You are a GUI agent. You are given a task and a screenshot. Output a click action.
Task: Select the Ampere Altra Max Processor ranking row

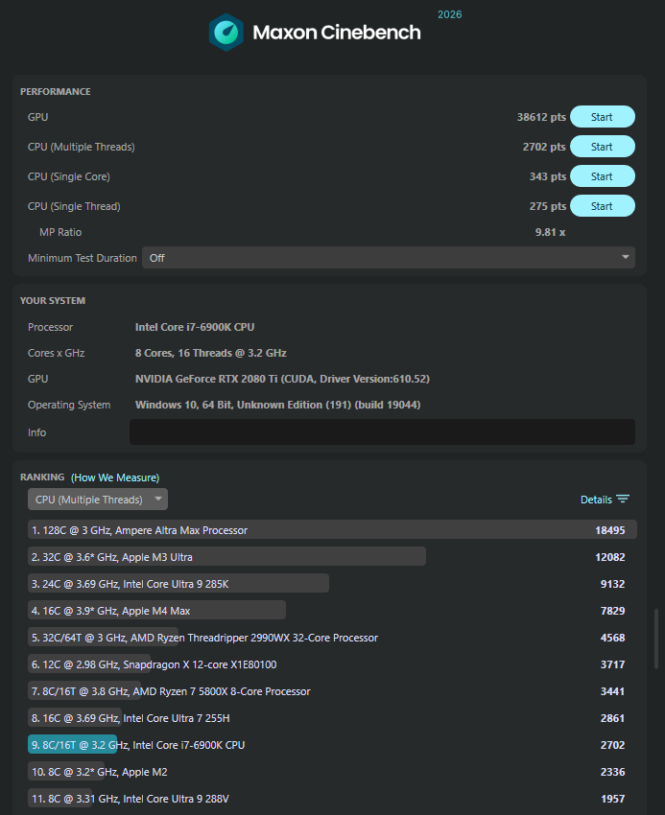332,530
